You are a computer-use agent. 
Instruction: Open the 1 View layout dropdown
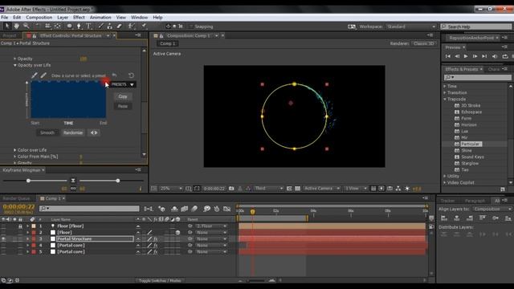pos(356,189)
